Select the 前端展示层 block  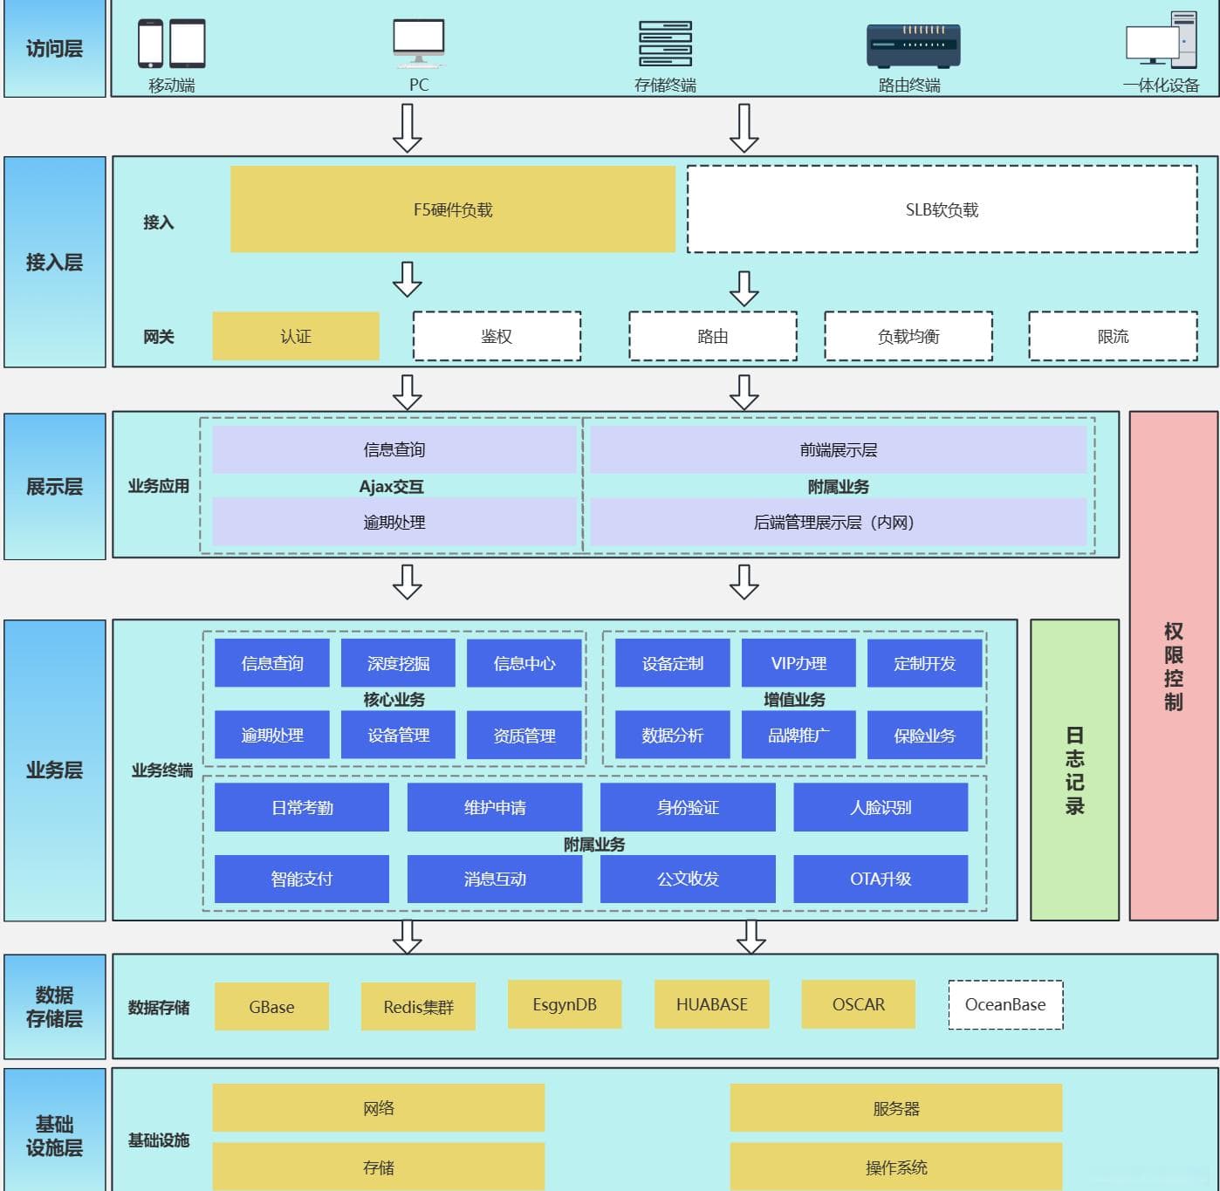[839, 449]
